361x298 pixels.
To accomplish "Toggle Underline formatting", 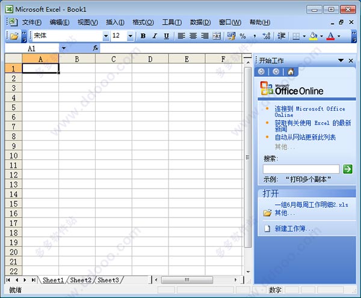I will pos(167,36).
